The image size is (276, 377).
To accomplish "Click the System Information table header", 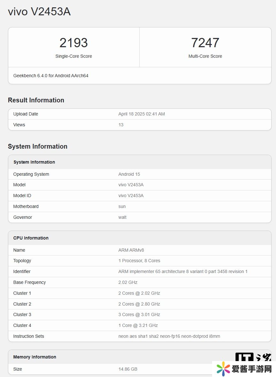I will [x=34, y=162].
